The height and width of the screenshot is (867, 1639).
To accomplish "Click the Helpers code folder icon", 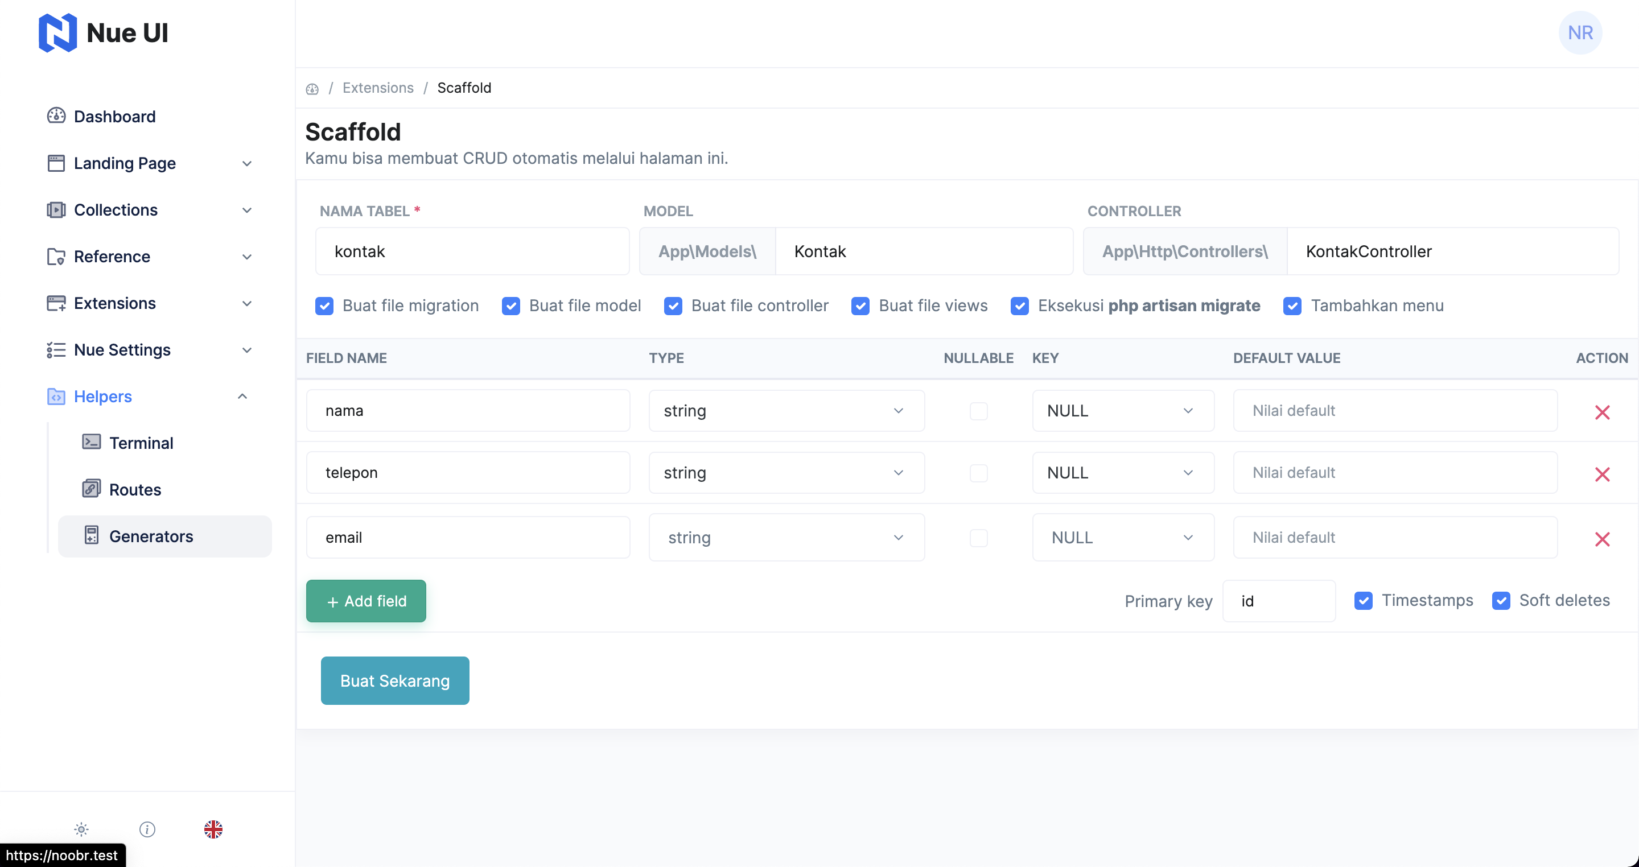I will point(56,397).
